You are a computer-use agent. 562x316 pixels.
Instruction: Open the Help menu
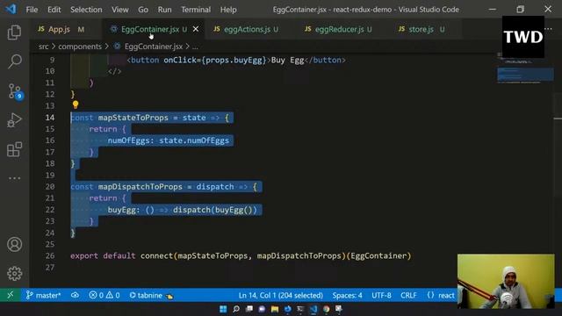point(228,10)
